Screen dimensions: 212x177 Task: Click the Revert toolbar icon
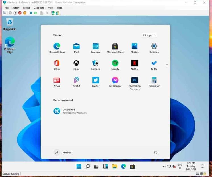(47, 13)
